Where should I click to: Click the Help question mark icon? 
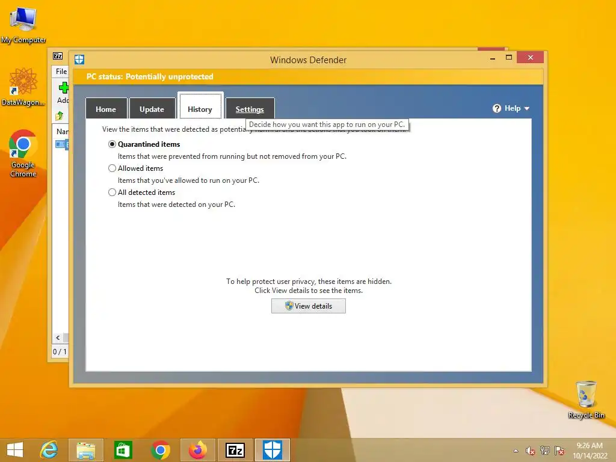point(496,108)
